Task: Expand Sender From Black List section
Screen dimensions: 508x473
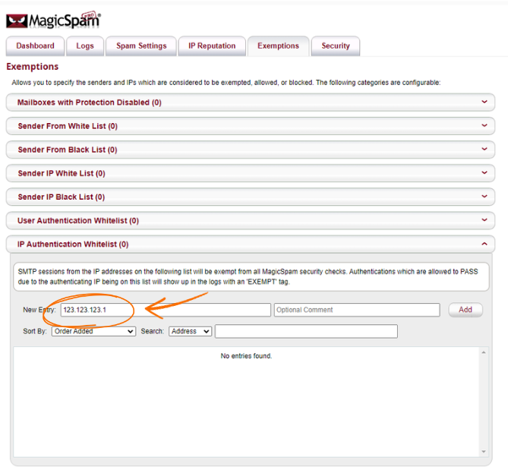Action: pos(250,150)
